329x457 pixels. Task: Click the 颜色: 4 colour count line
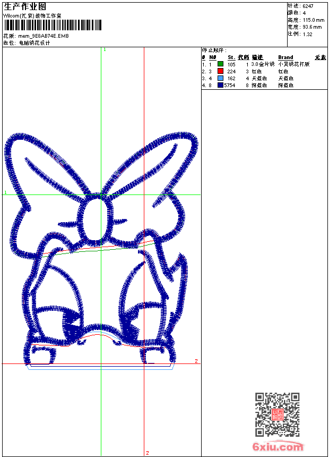pyautogui.click(x=297, y=13)
